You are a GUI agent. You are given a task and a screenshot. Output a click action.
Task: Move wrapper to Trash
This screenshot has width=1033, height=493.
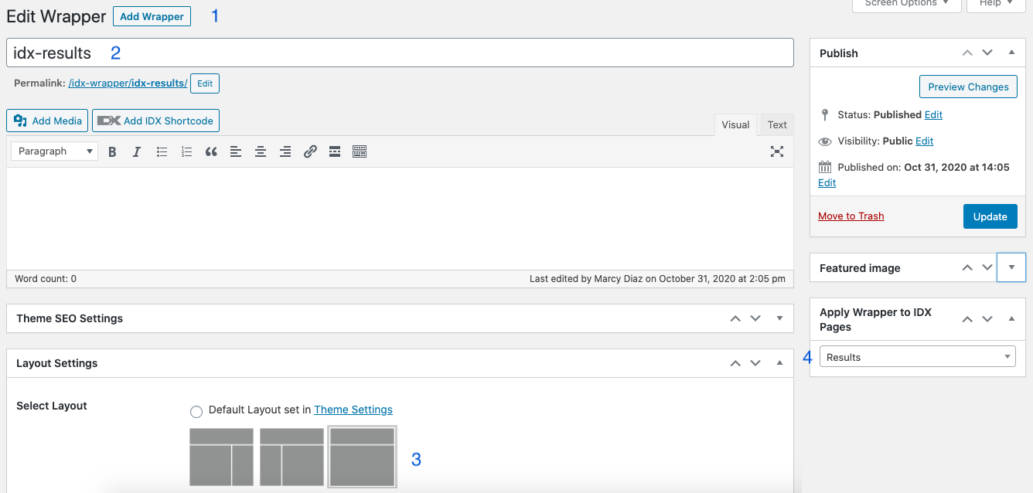(851, 216)
